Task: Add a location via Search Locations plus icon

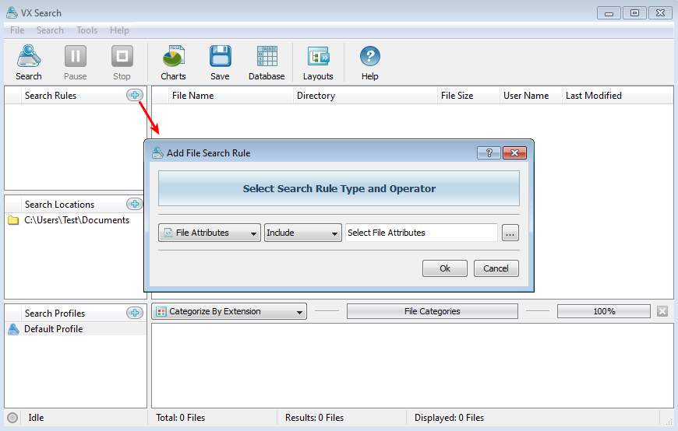Action: pos(135,204)
